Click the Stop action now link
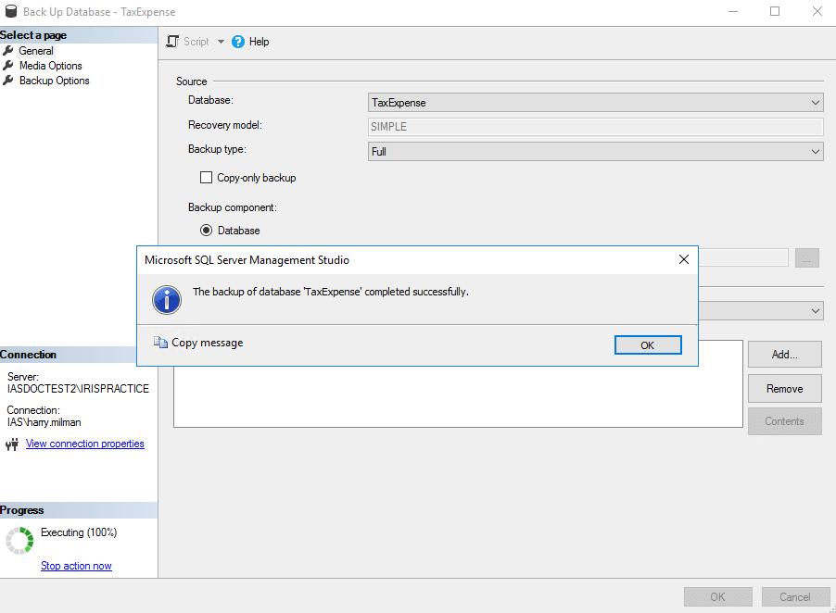 (x=76, y=566)
